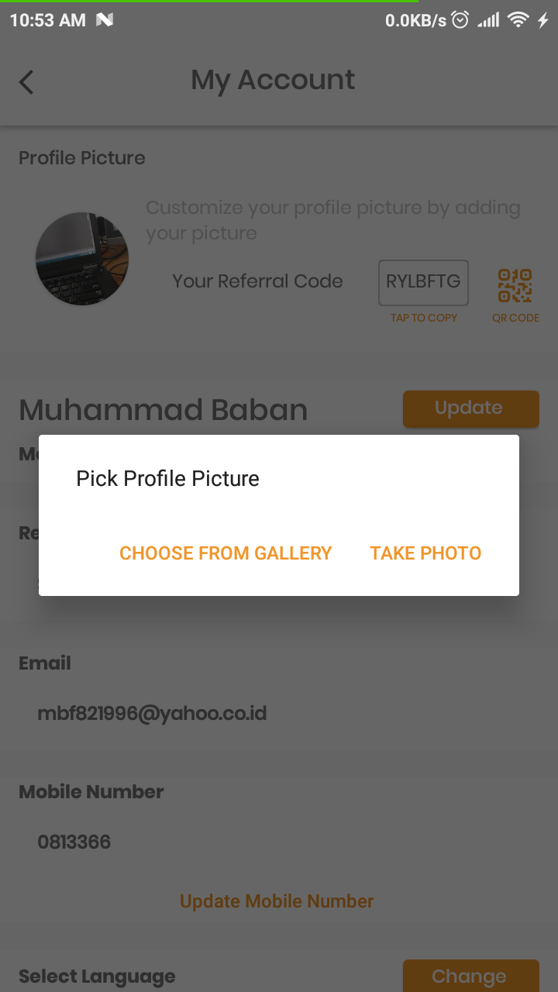The image size is (558, 992).
Task: Select Take Photo option
Action: tap(425, 553)
